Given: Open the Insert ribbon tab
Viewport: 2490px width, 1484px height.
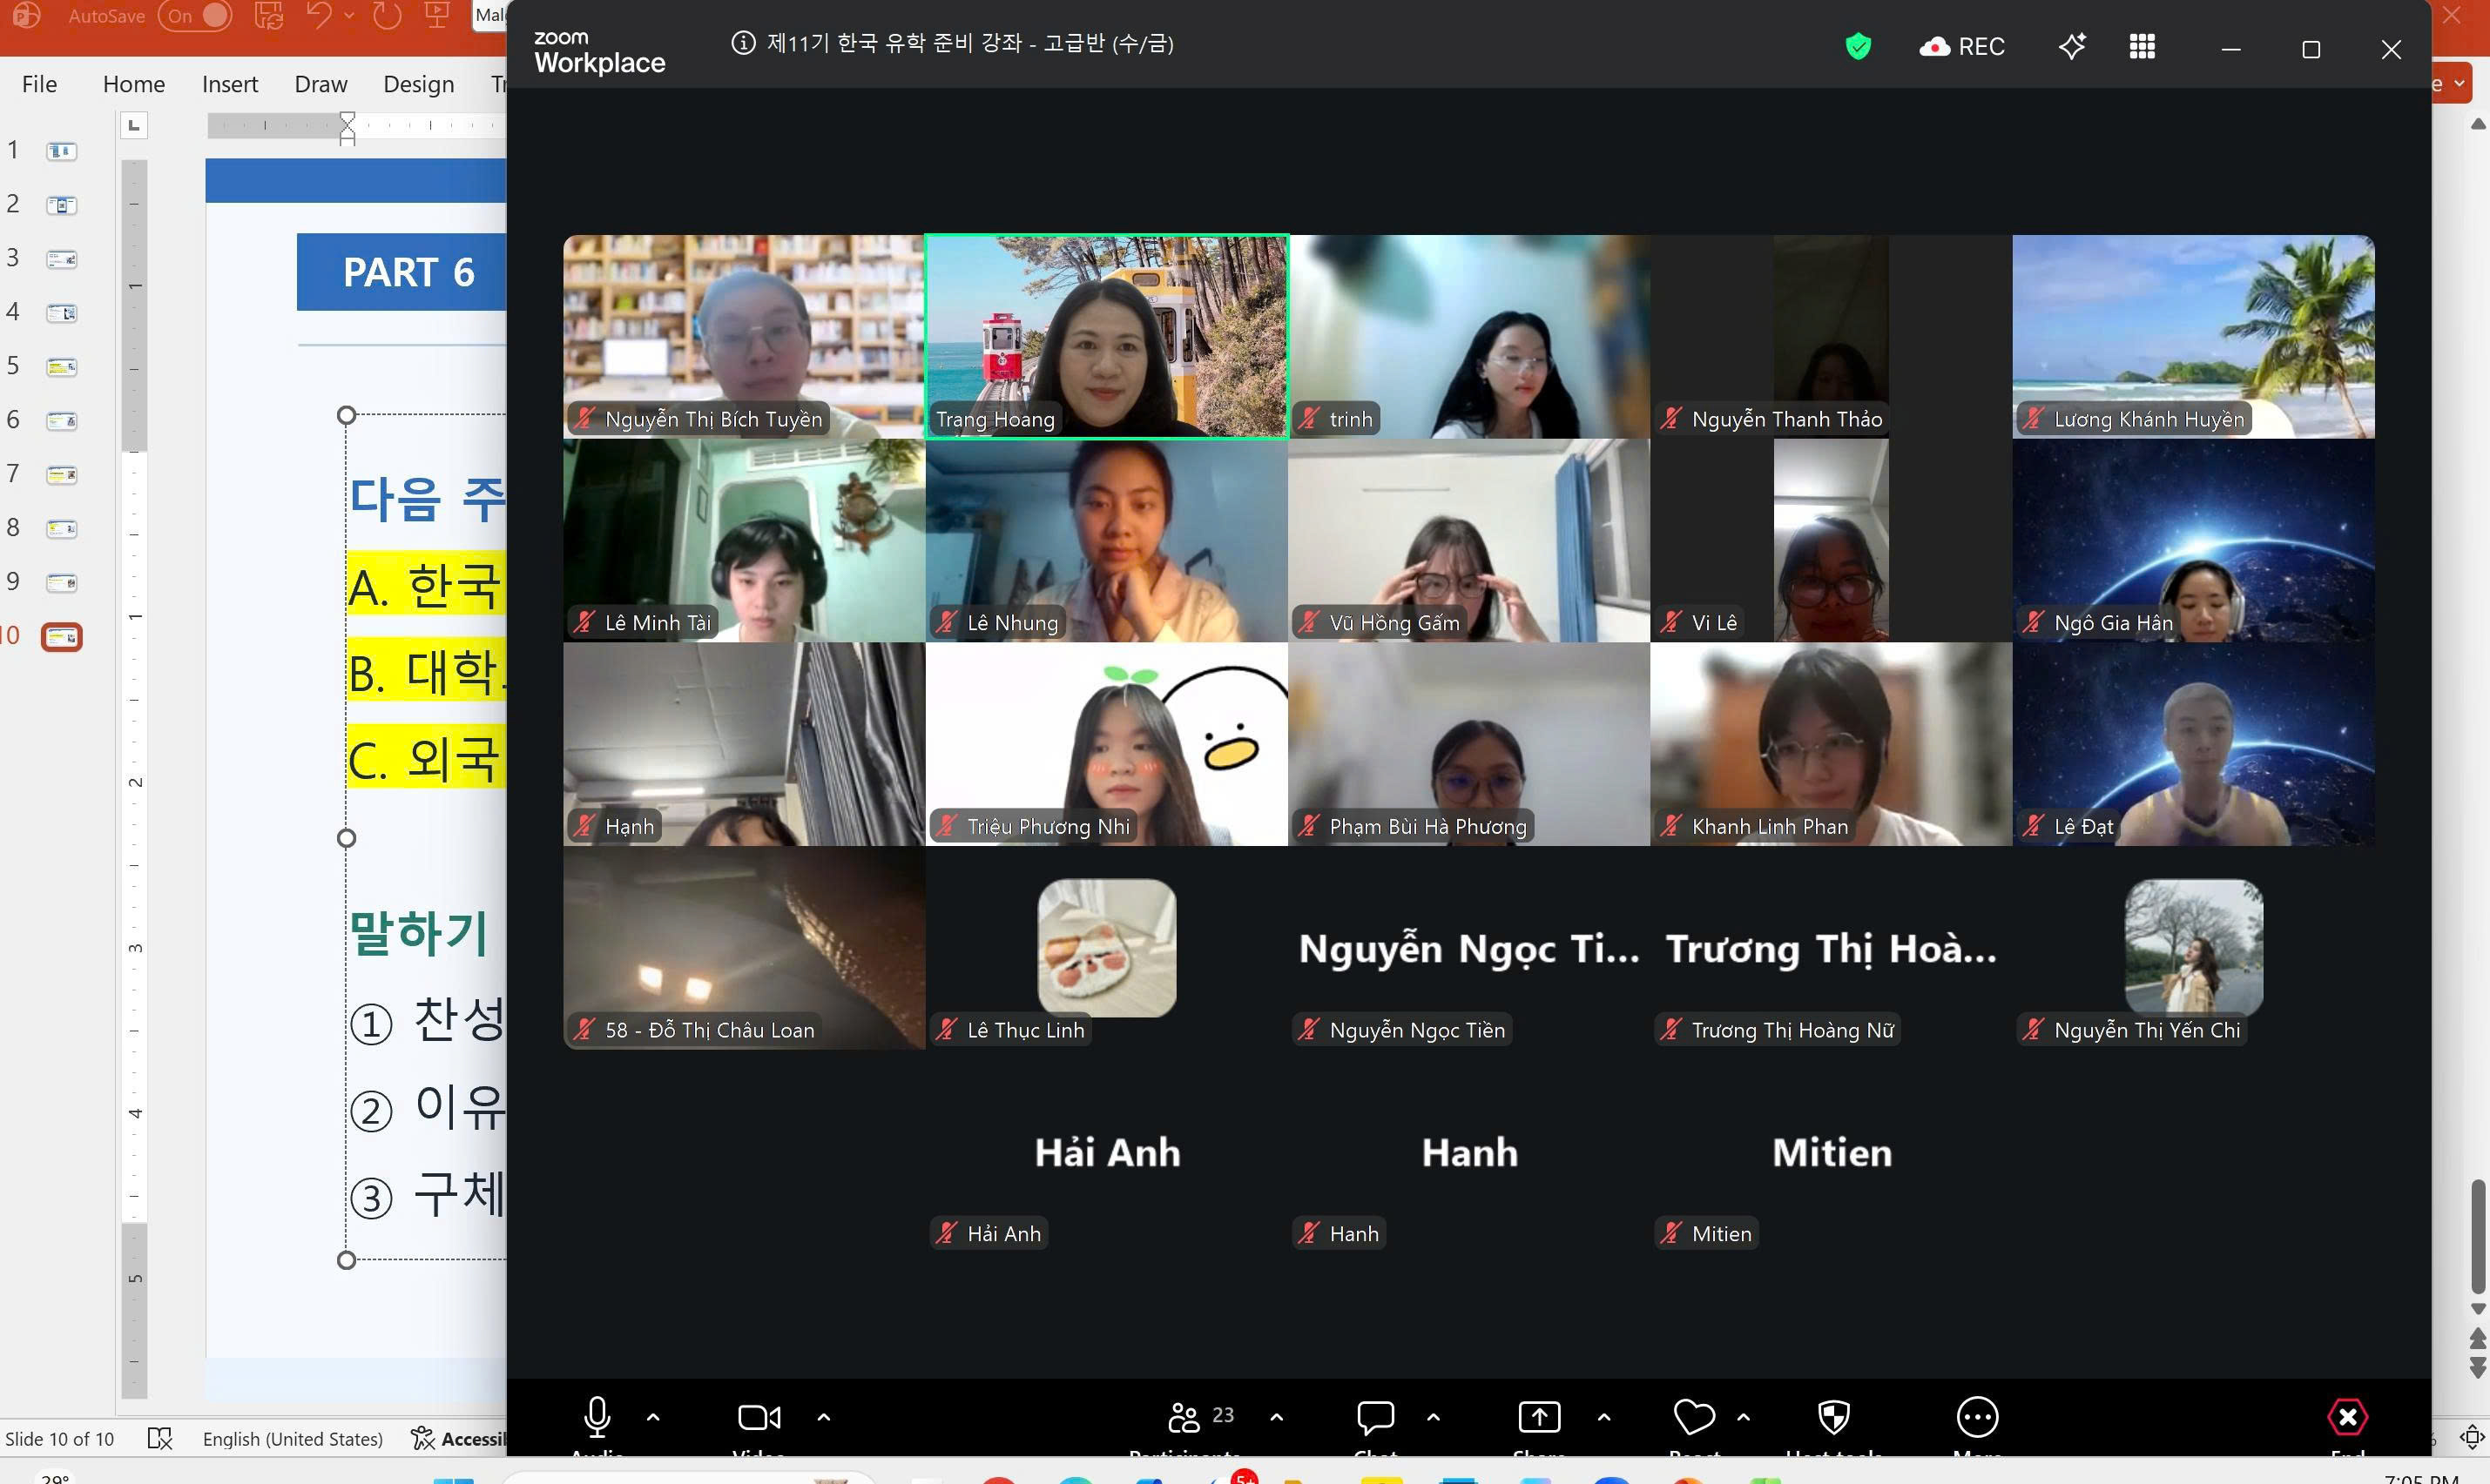Looking at the screenshot, I should click(x=230, y=84).
